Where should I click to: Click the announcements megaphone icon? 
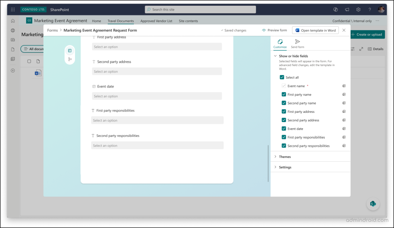point(347,8)
